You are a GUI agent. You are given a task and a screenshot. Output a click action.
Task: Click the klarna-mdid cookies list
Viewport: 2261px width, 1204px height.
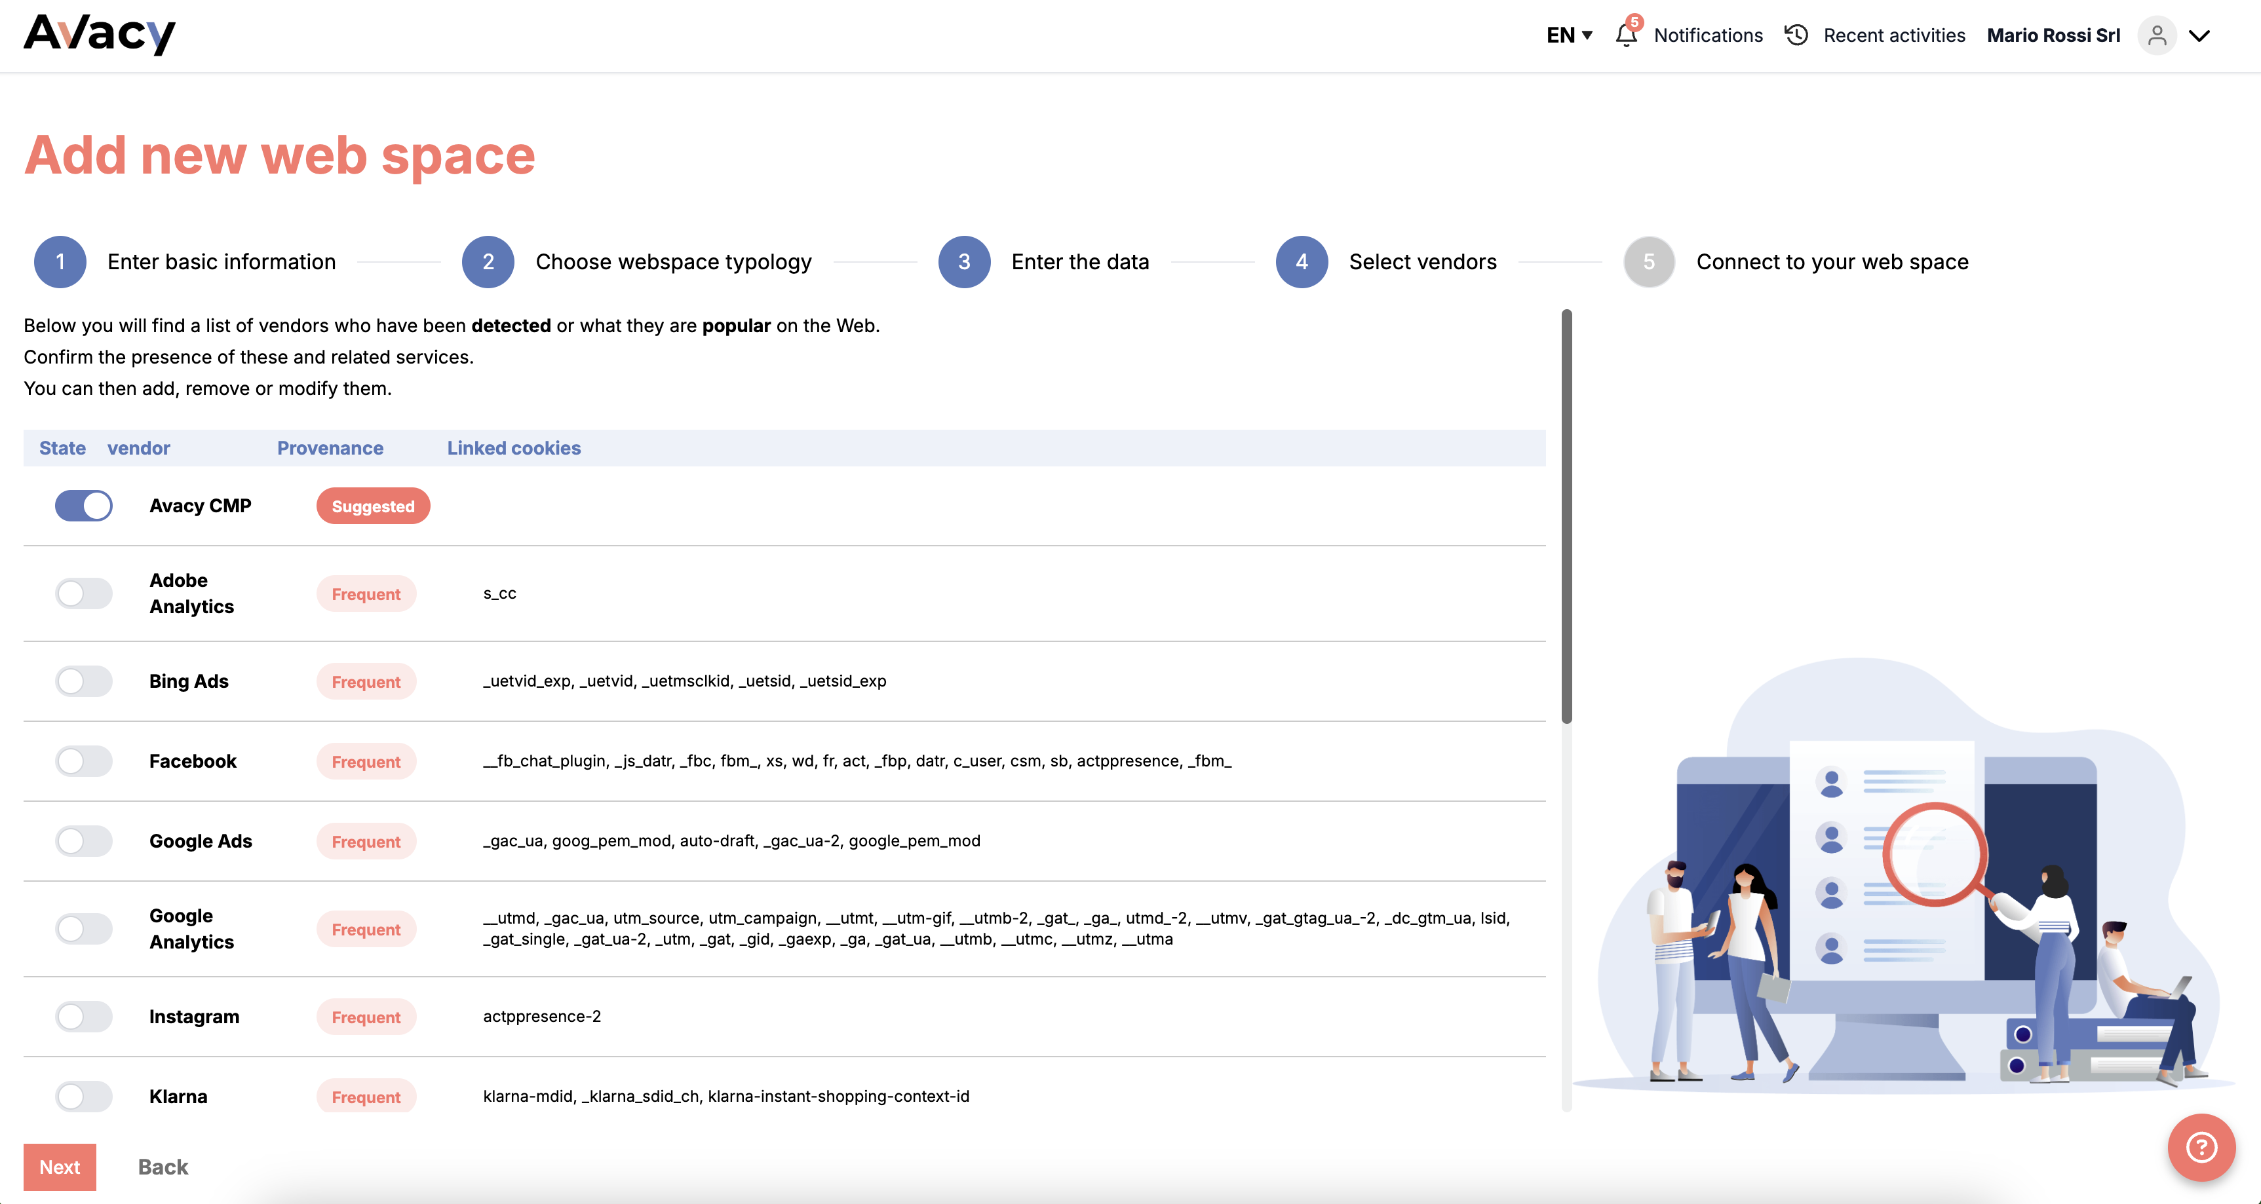tap(726, 1096)
